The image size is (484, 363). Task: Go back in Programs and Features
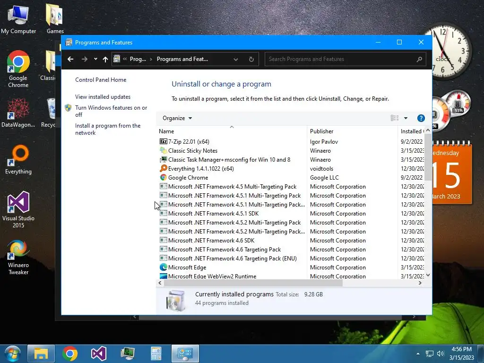point(70,59)
